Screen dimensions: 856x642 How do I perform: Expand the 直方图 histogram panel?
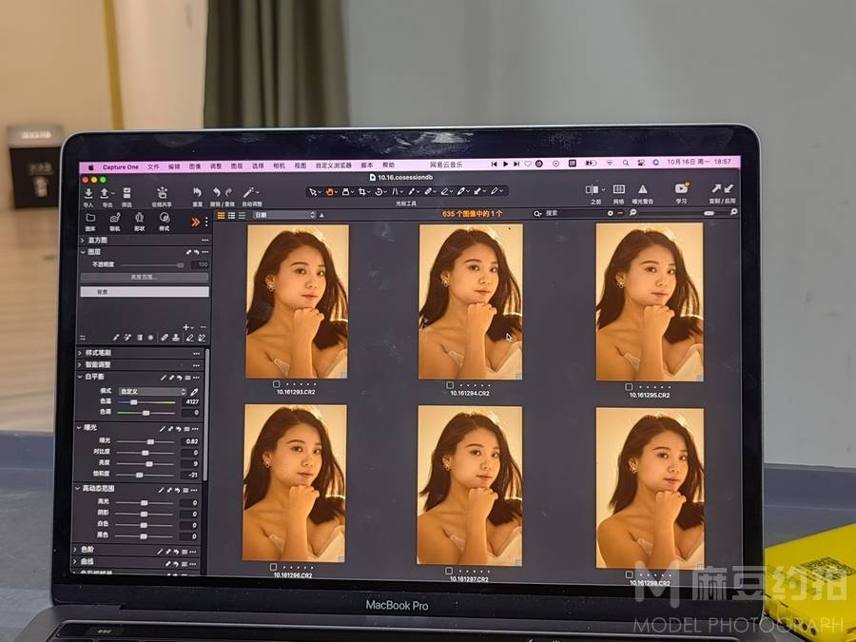tap(83, 241)
